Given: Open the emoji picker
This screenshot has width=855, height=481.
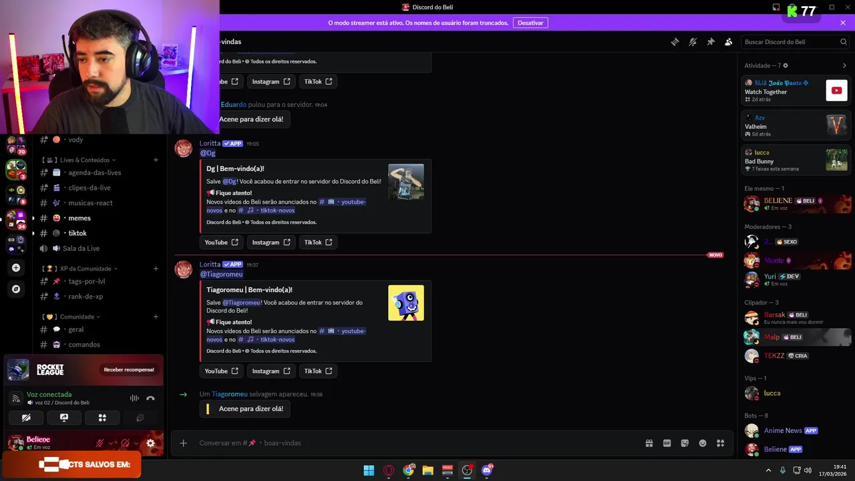Looking at the screenshot, I should (x=703, y=443).
